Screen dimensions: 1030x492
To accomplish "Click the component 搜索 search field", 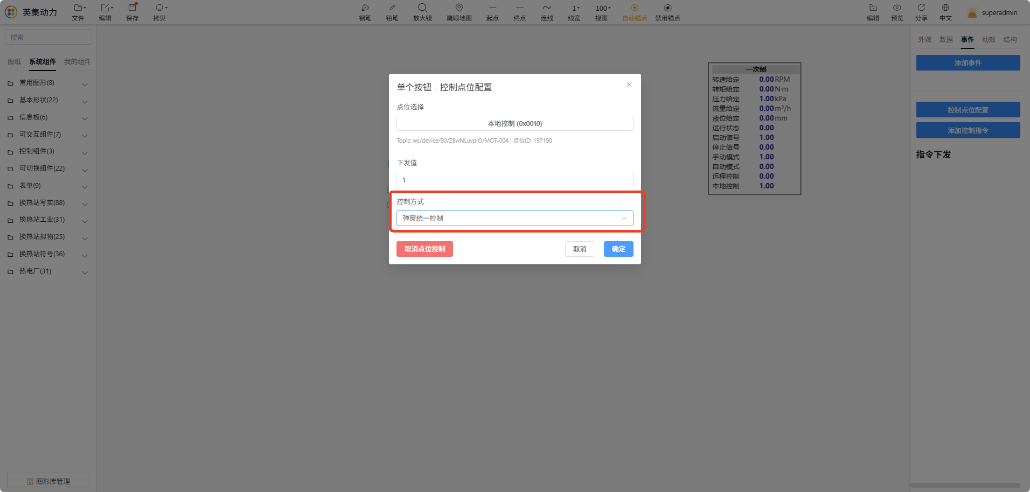I will pos(48,37).
